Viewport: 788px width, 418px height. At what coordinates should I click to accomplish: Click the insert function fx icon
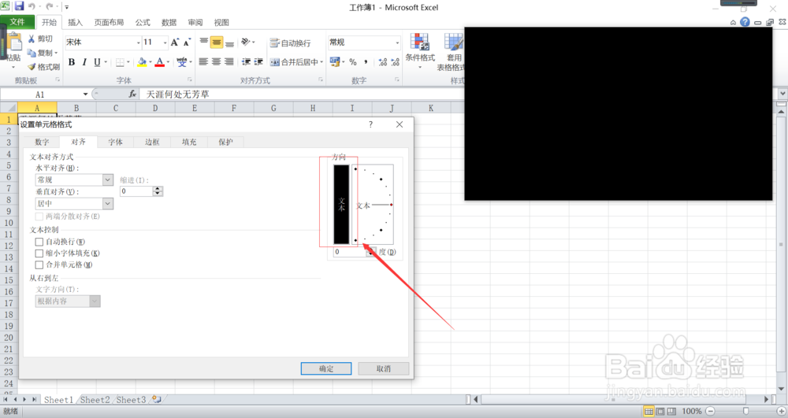[132, 94]
